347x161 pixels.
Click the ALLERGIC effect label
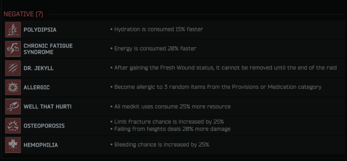point(37,87)
